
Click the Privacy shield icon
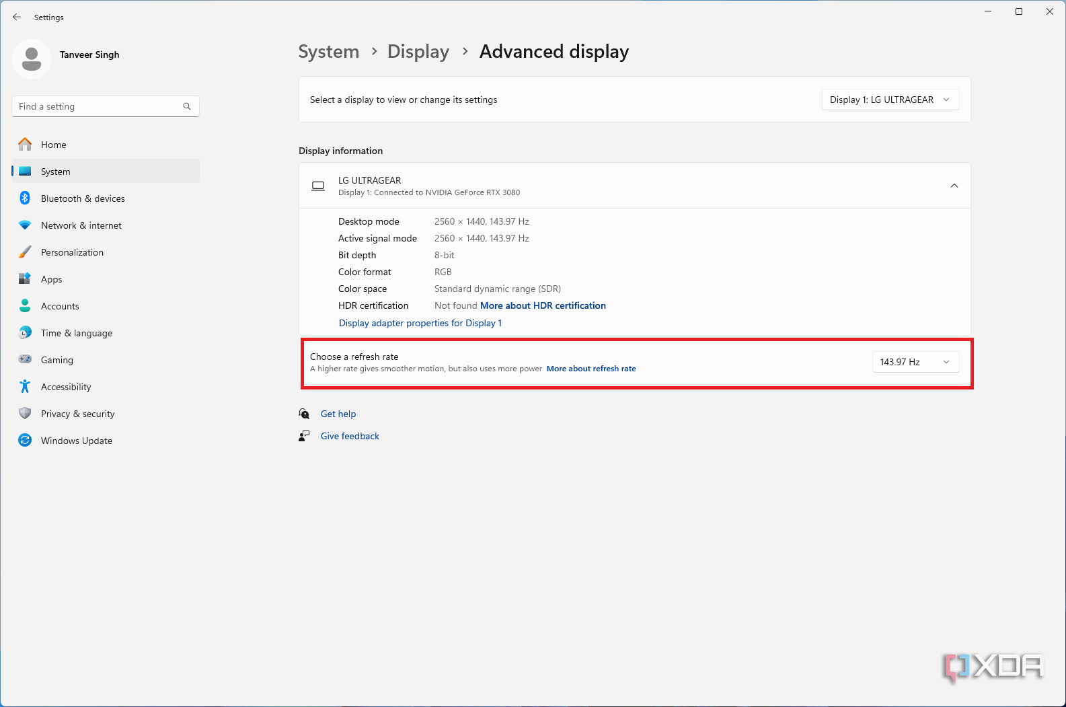25,413
